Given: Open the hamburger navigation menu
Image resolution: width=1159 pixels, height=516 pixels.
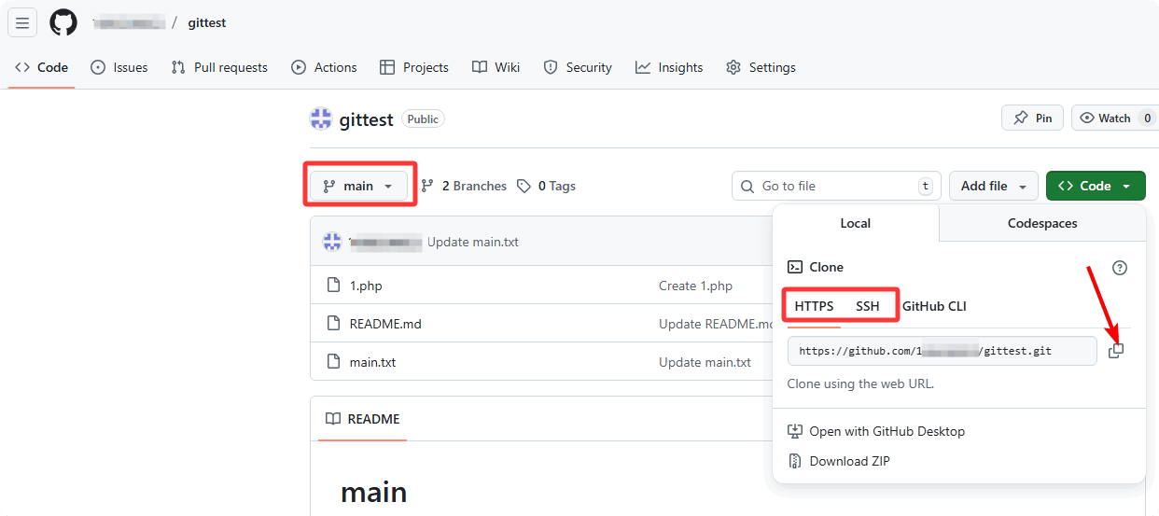Looking at the screenshot, I should coord(22,22).
